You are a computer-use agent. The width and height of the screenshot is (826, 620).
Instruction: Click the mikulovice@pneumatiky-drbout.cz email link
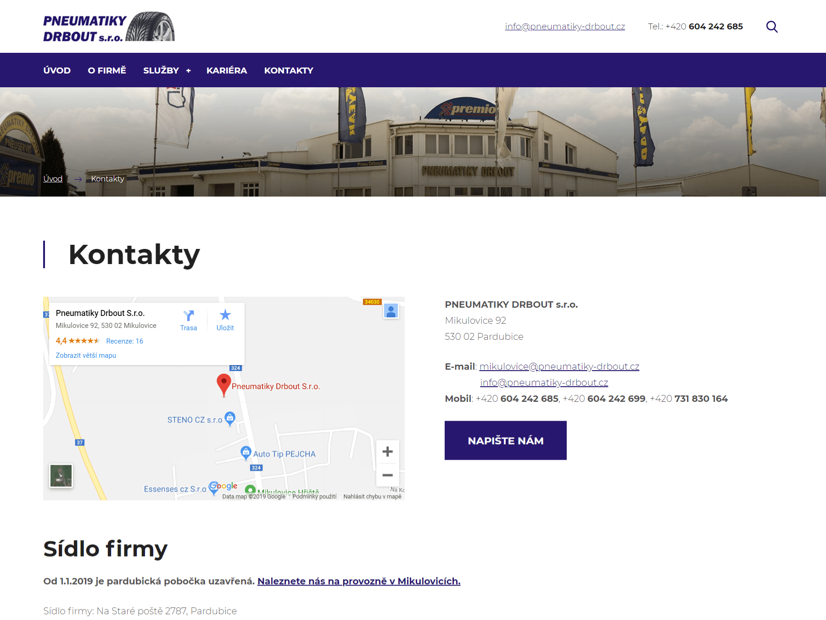pos(559,366)
